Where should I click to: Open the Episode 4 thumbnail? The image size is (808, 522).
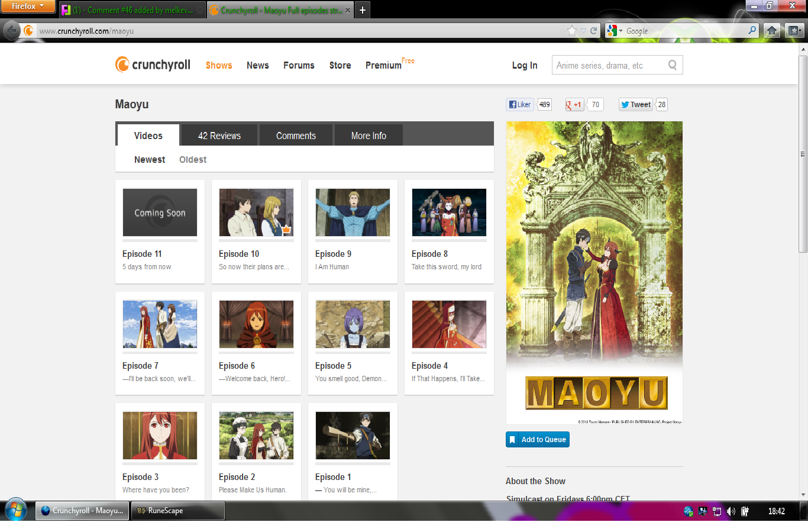pyautogui.click(x=449, y=324)
